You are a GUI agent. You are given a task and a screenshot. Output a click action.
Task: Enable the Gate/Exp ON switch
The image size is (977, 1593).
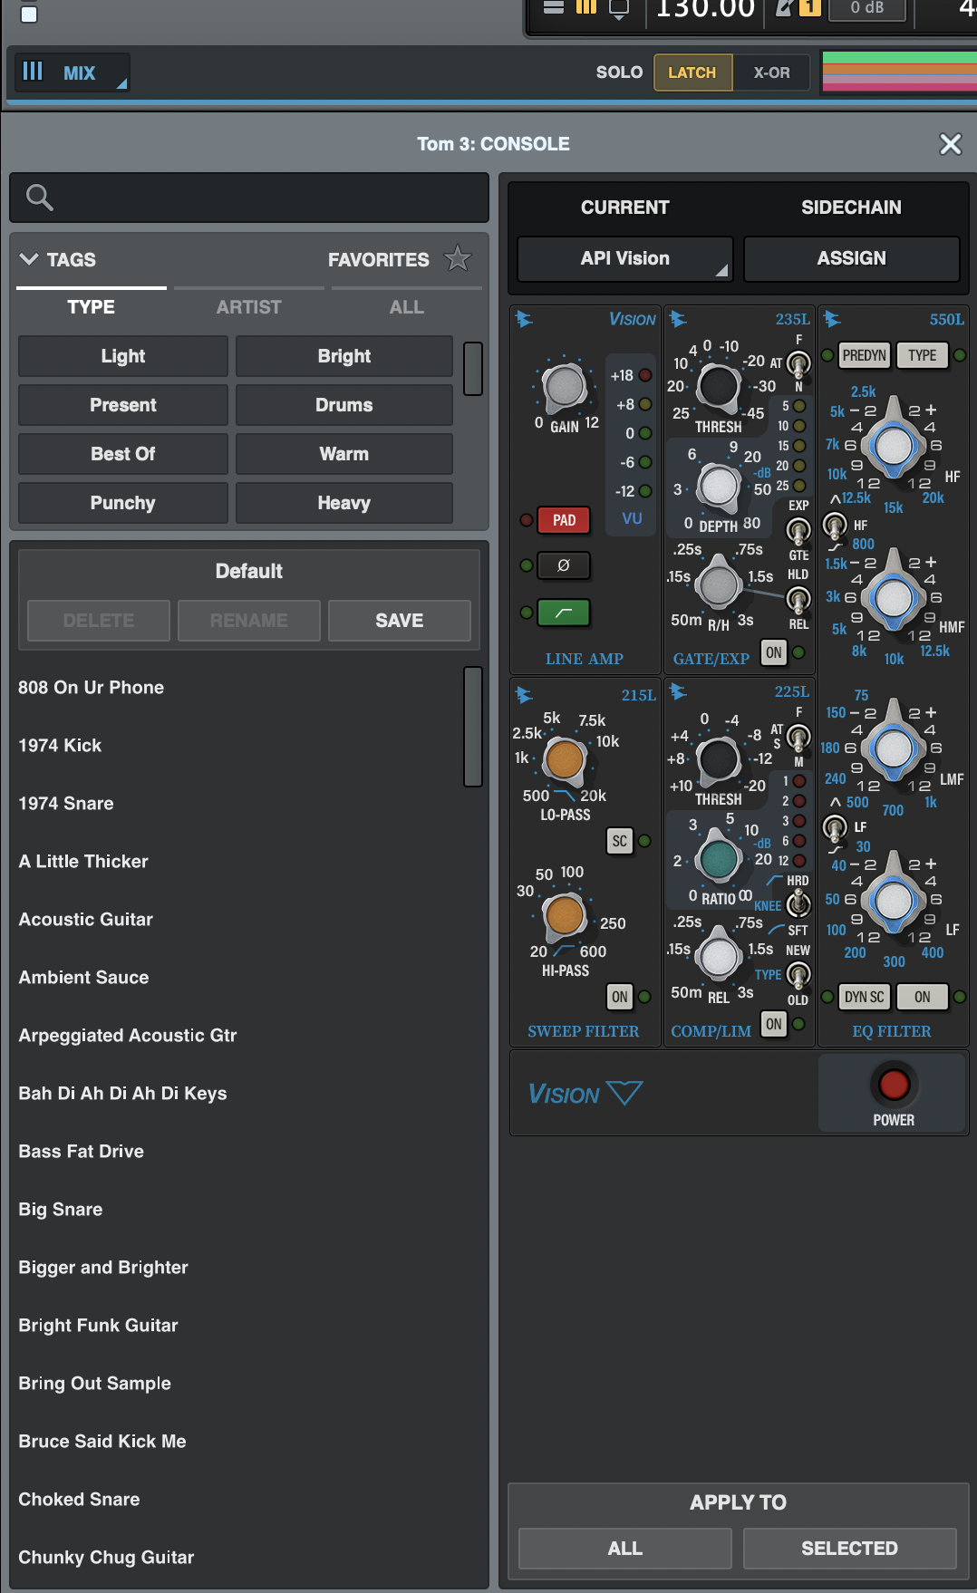pyautogui.click(x=773, y=652)
